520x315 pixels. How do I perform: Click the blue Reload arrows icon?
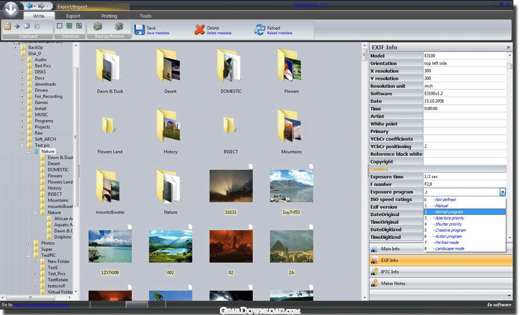pos(259,30)
